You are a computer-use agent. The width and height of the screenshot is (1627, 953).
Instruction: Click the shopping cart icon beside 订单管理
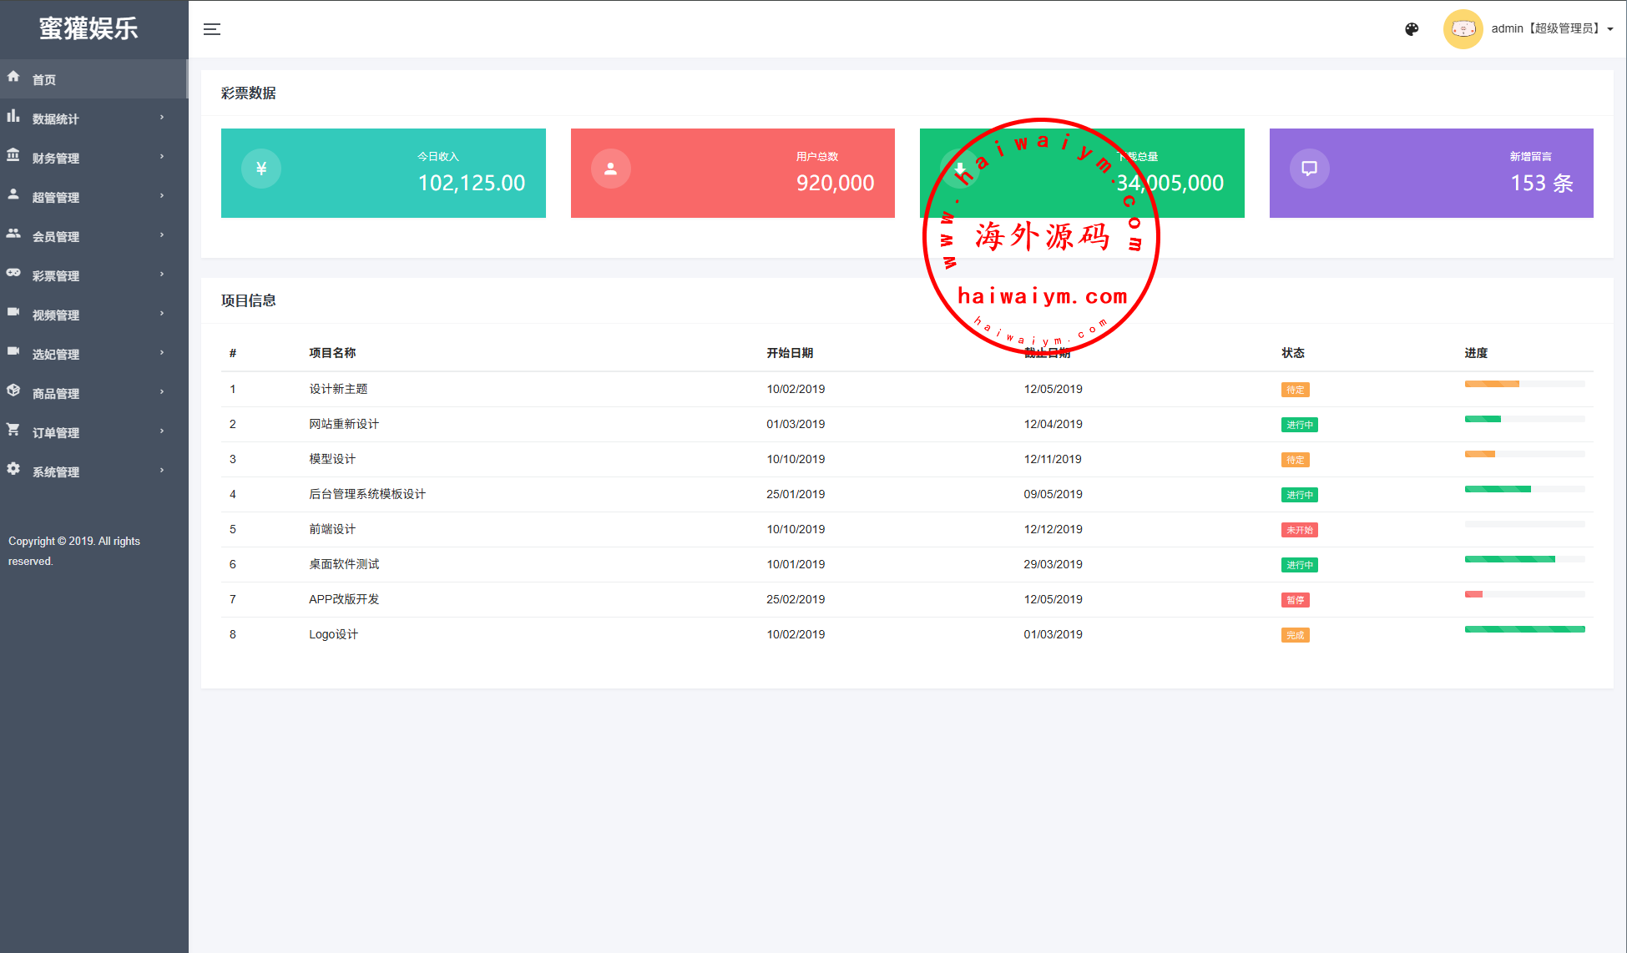coord(13,430)
